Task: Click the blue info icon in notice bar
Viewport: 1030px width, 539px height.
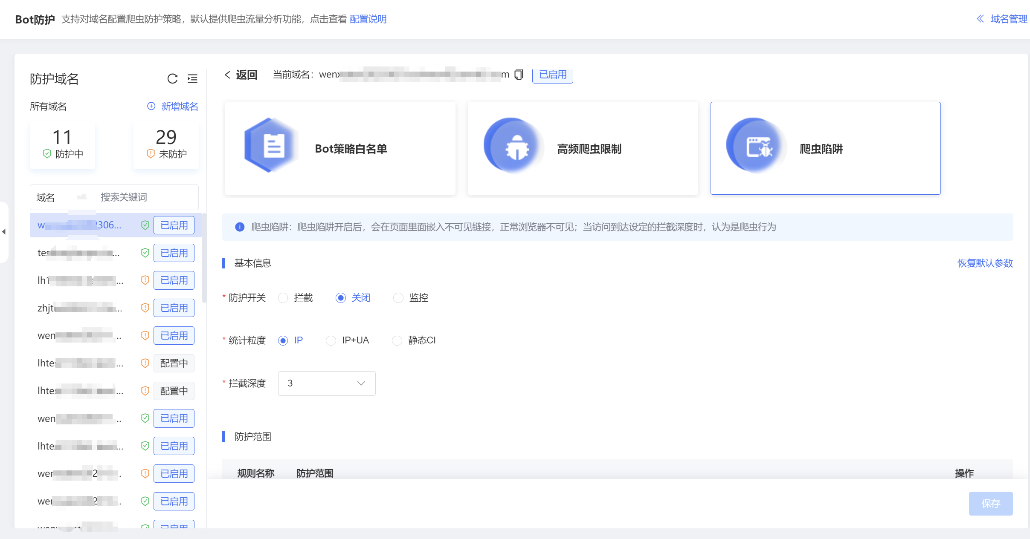Action: [x=240, y=227]
